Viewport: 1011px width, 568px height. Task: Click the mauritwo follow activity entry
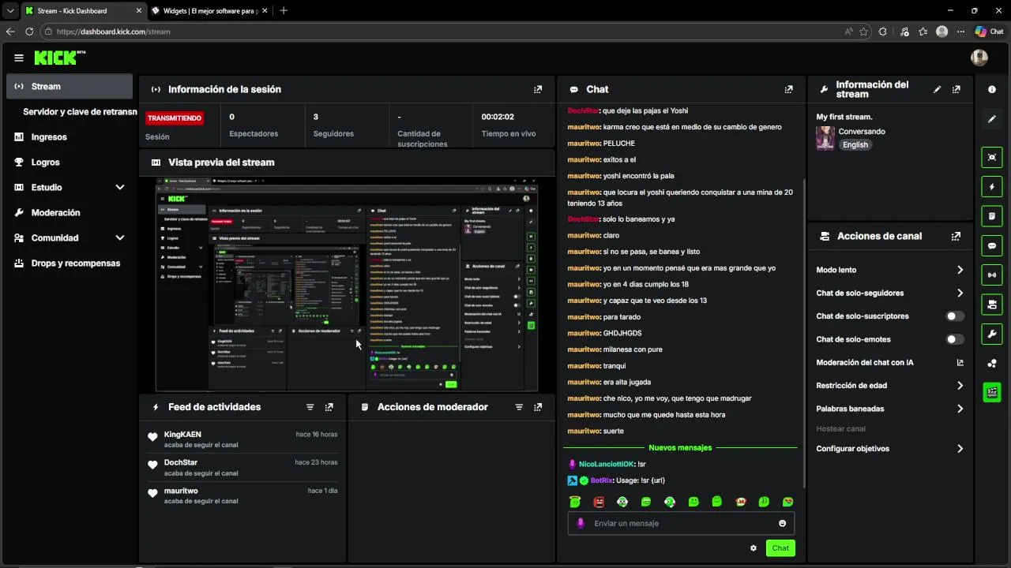coord(242,496)
